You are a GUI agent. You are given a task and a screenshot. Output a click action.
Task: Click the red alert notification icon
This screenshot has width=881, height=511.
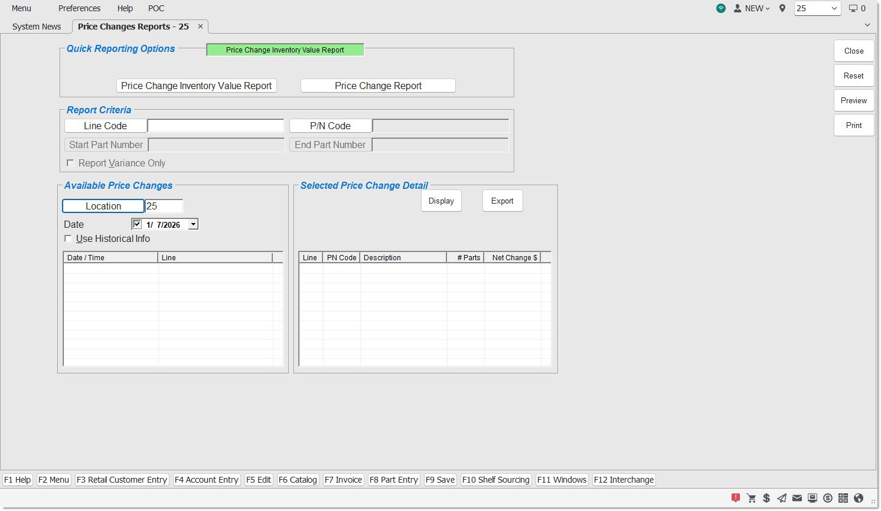tap(735, 498)
